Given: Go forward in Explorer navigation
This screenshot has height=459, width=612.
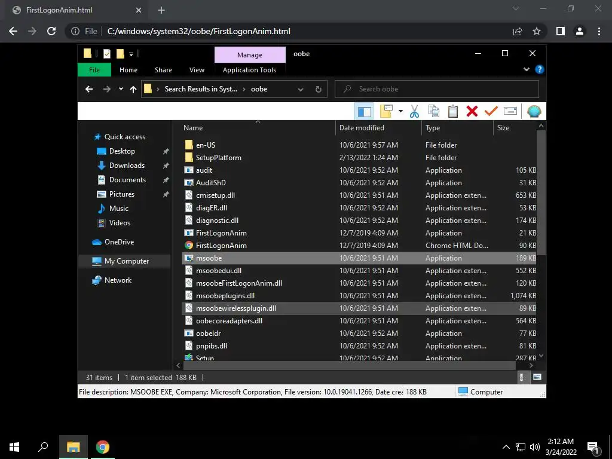Looking at the screenshot, I should click(107, 90).
